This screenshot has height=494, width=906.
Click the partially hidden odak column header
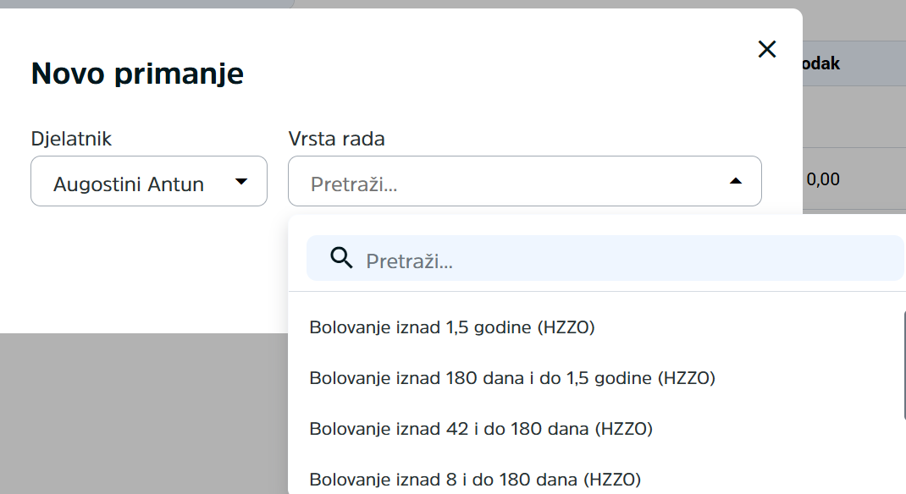click(x=821, y=63)
